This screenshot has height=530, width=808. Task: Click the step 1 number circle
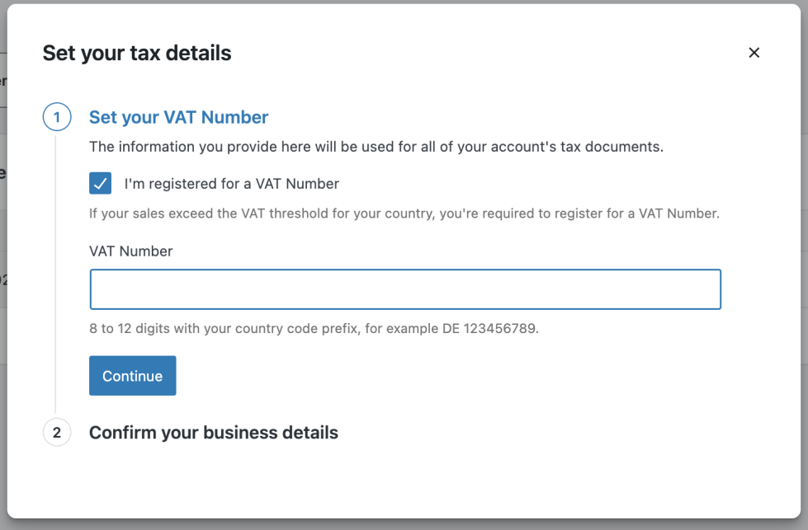(56, 117)
